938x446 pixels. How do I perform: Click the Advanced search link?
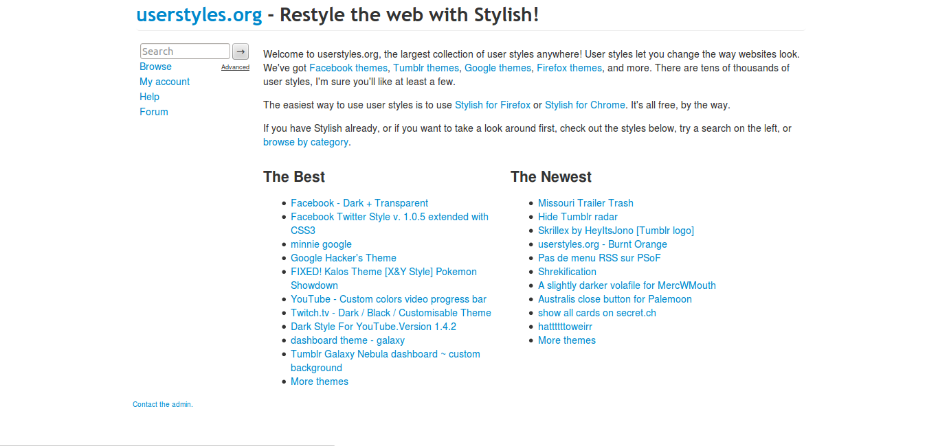(x=236, y=67)
